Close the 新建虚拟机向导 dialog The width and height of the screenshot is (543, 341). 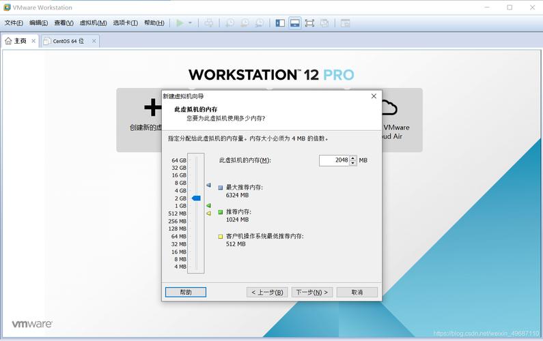374,96
